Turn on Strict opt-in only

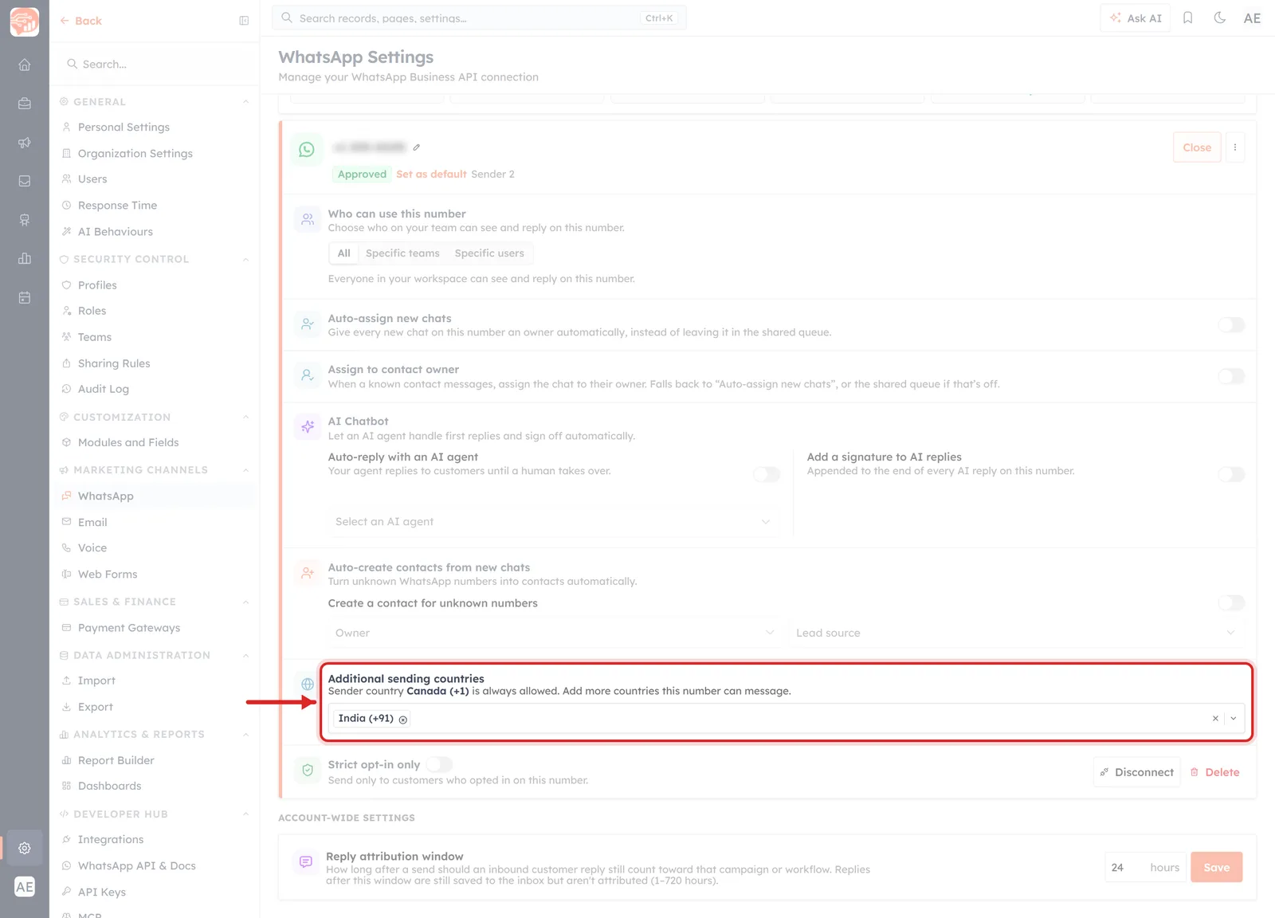click(439, 764)
